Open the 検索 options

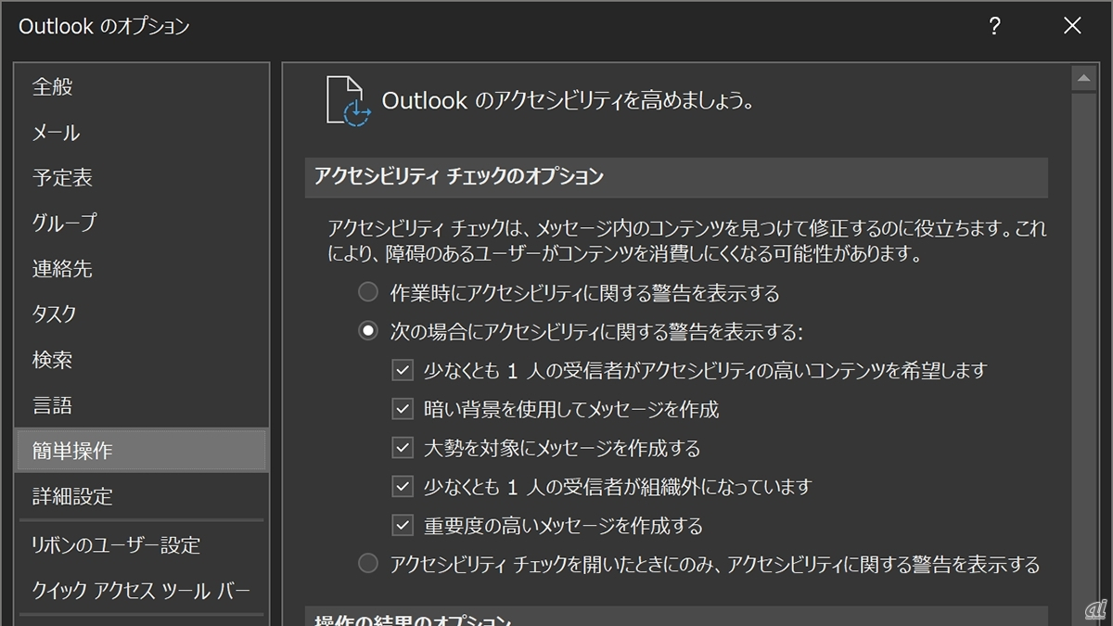point(142,360)
